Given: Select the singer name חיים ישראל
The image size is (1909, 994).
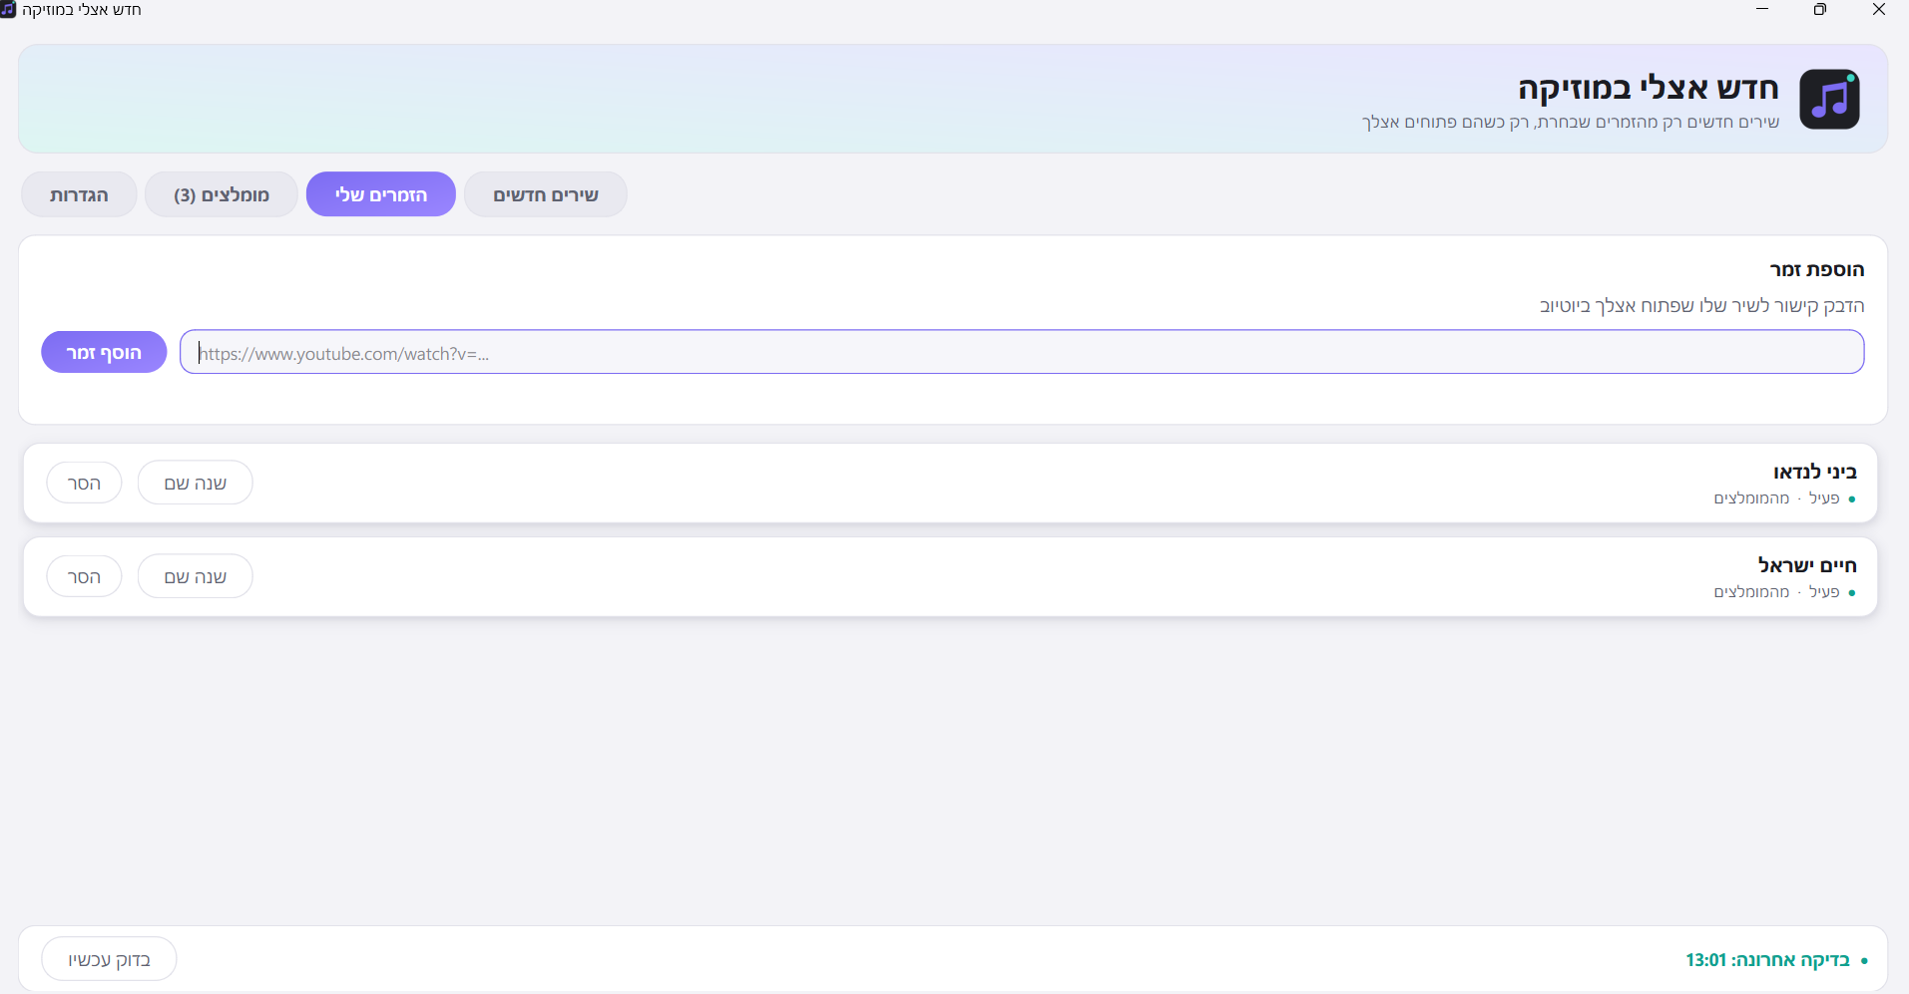Looking at the screenshot, I should [1807, 565].
